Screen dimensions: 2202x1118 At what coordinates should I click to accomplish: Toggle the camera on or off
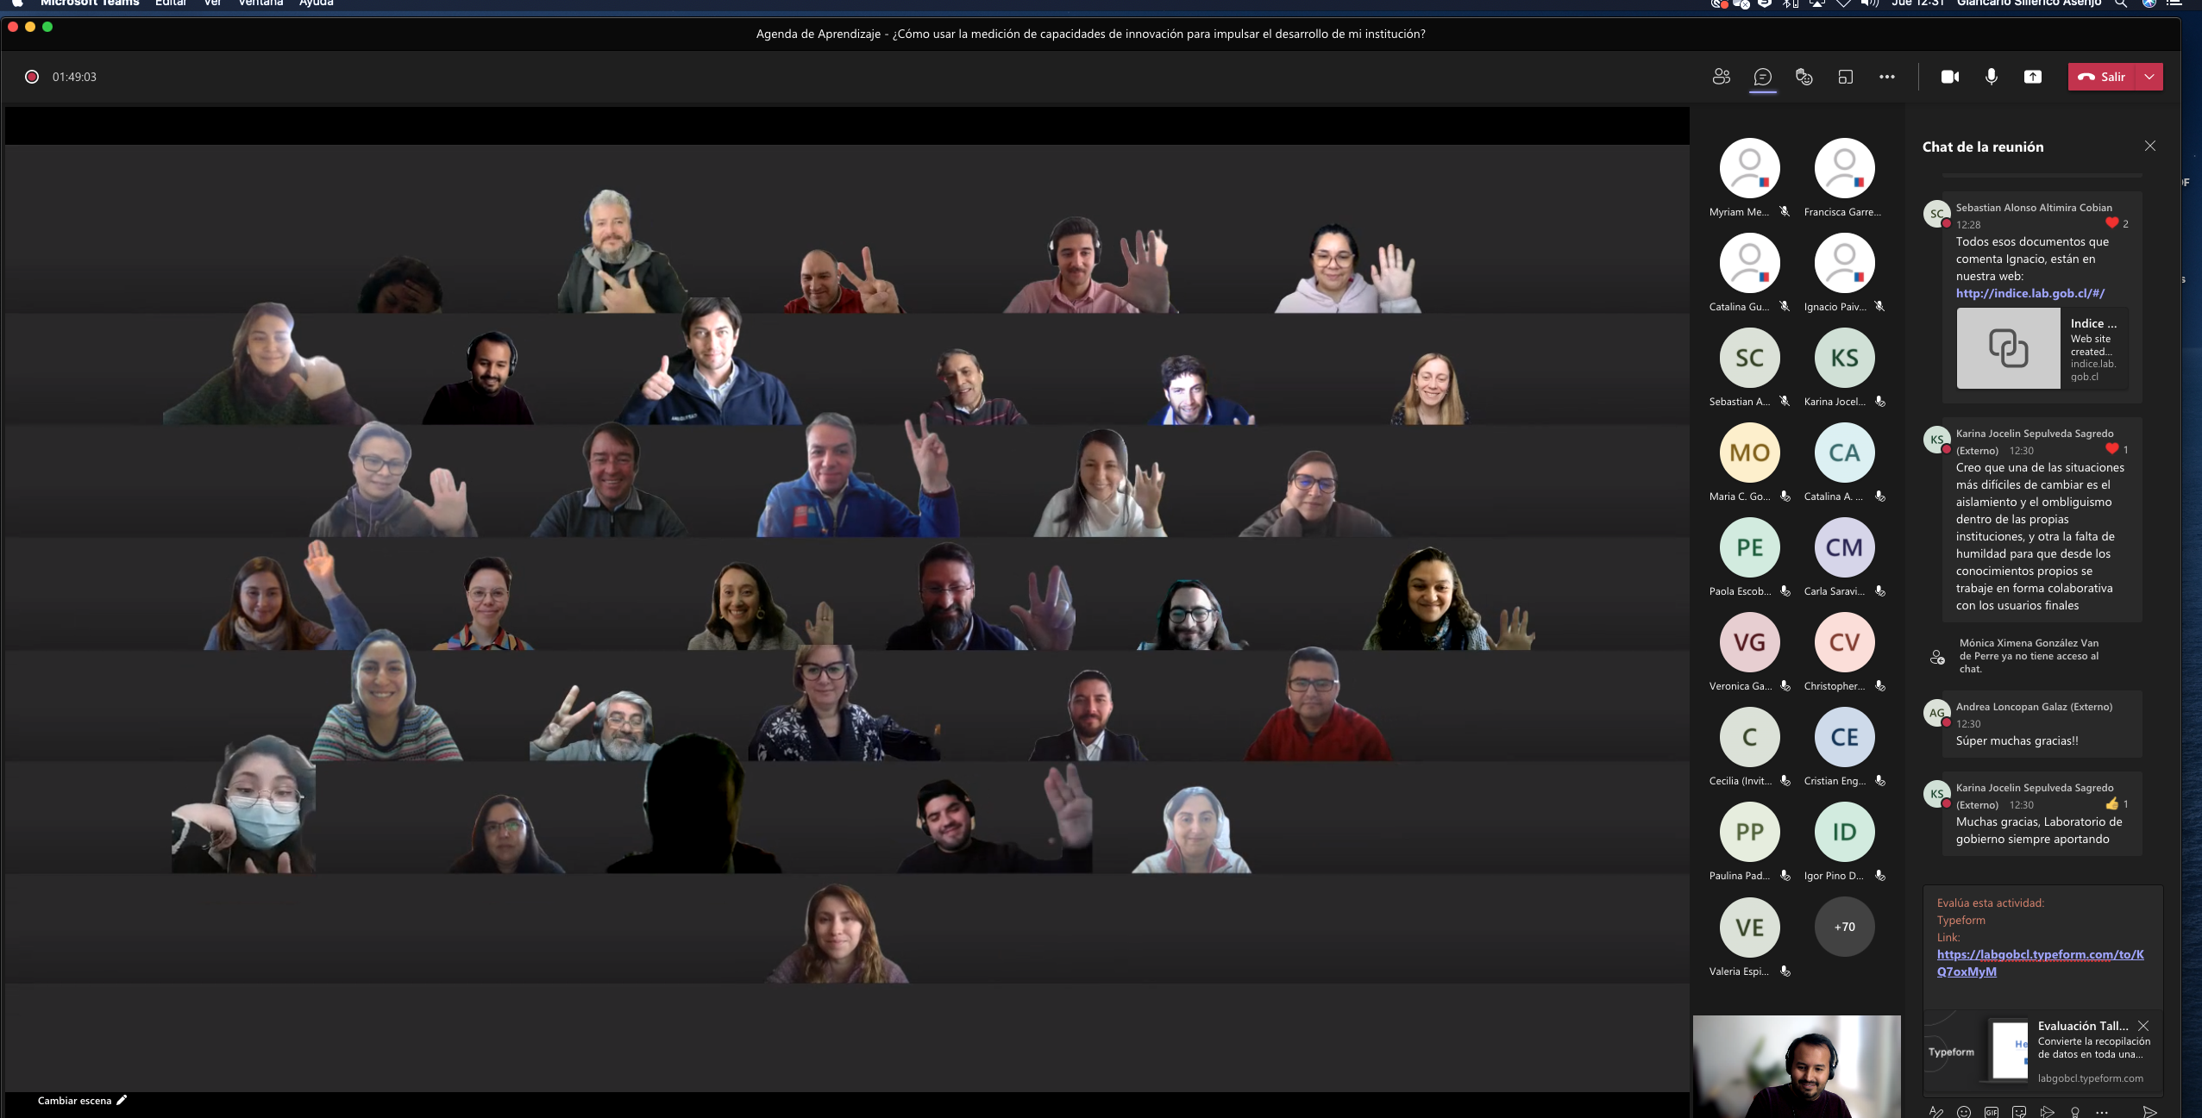(1950, 77)
